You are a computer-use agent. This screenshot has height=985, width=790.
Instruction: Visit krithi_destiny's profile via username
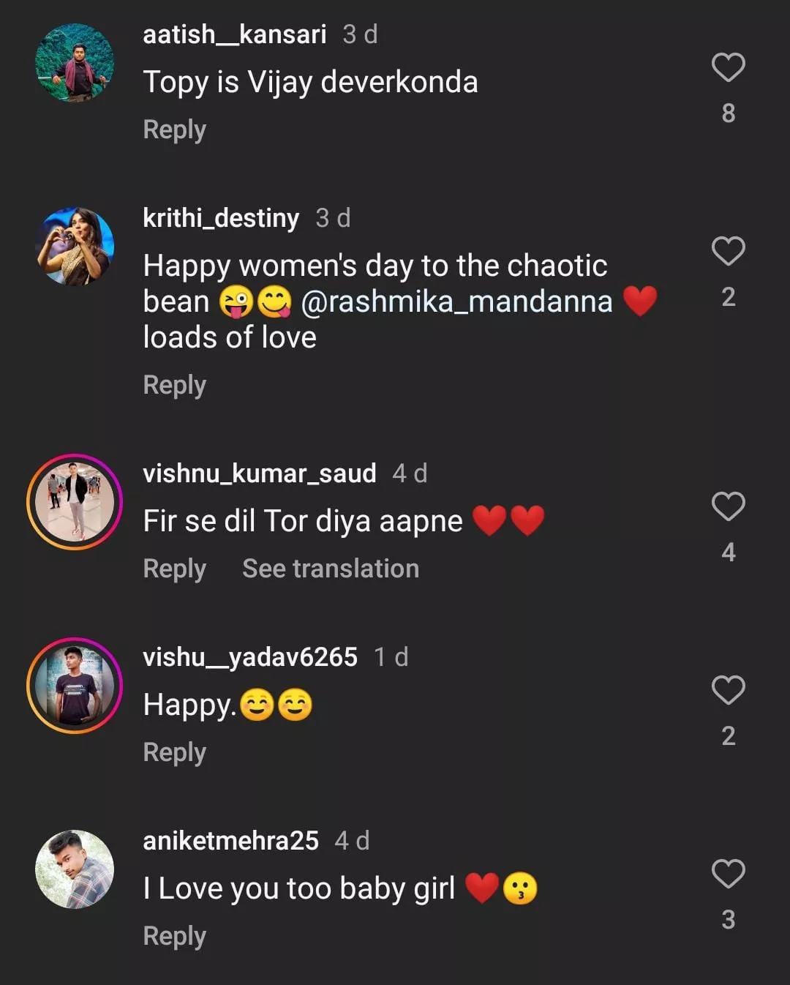click(x=221, y=218)
